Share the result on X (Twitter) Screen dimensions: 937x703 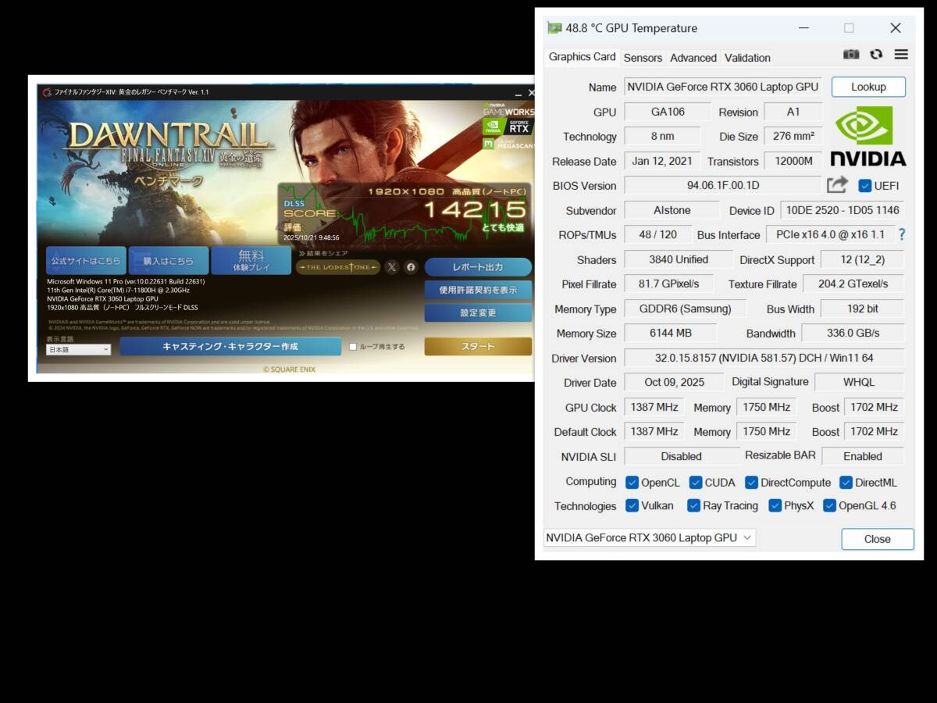tap(392, 267)
